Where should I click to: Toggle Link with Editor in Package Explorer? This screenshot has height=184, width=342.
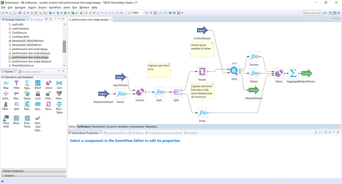pos(50,19)
